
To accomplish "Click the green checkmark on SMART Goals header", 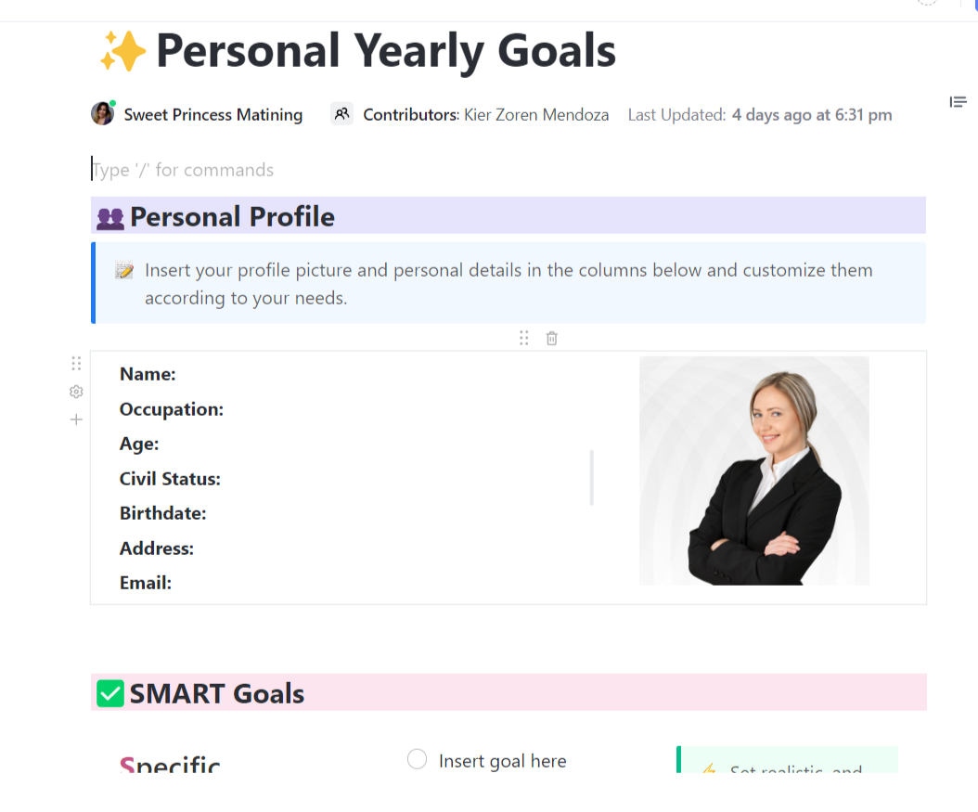I will click(x=109, y=692).
